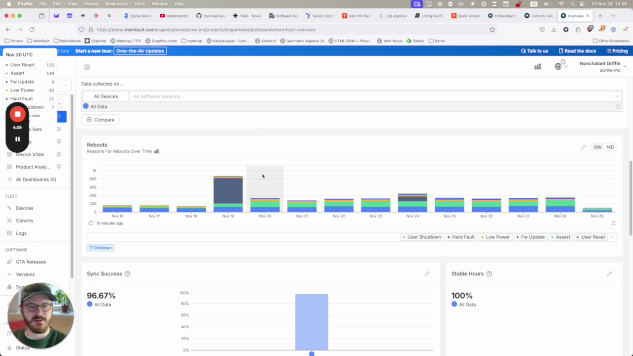Refresh the Reboots chart data
Image resolution: width=633 pixels, height=356 pixels.
(90, 223)
